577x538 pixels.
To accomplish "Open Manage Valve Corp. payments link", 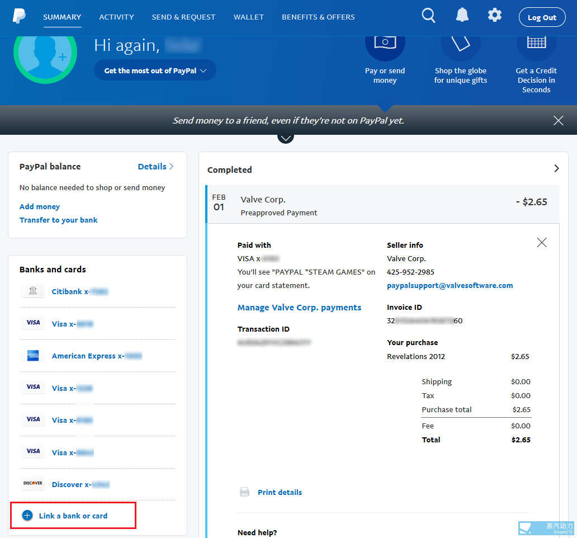I will [299, 308].
